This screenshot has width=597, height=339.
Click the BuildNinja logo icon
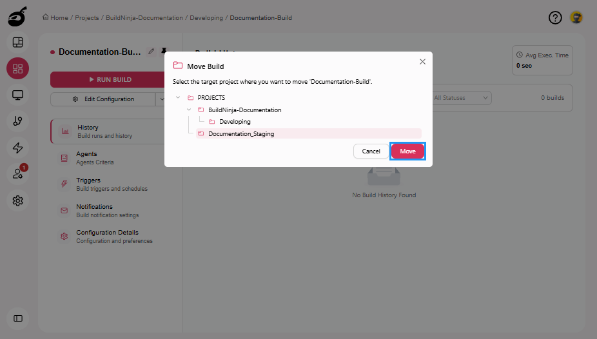[17, 16]
